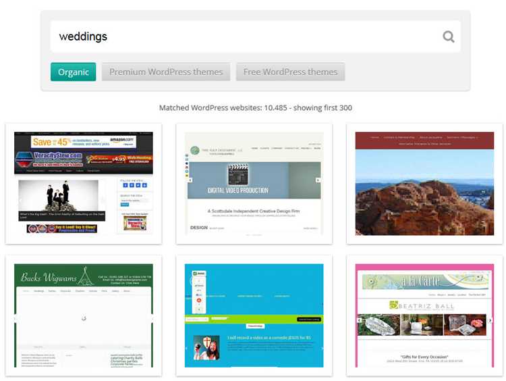Click the Amazon Save 45% banner
506x381 pixels.
tap(84, 142)
